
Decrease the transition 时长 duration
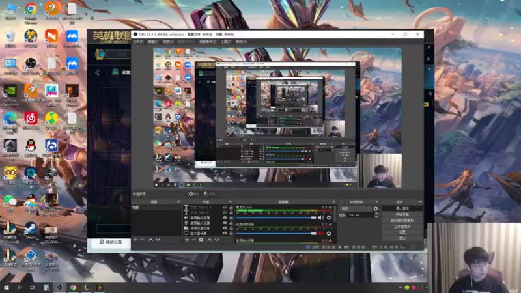tap(376, 217)
